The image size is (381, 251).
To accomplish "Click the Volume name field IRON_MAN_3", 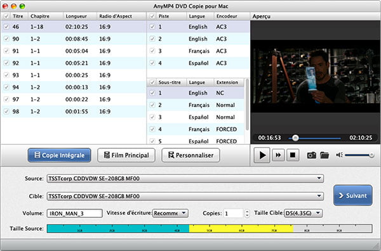I will coord(74,214).
